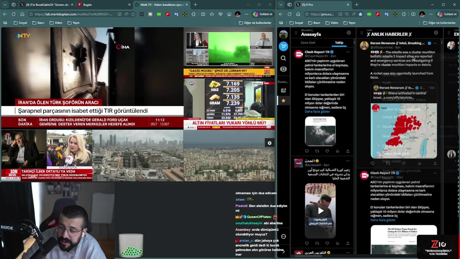Expand the X Pro sidebar bottom arrow

pos(284,251)
